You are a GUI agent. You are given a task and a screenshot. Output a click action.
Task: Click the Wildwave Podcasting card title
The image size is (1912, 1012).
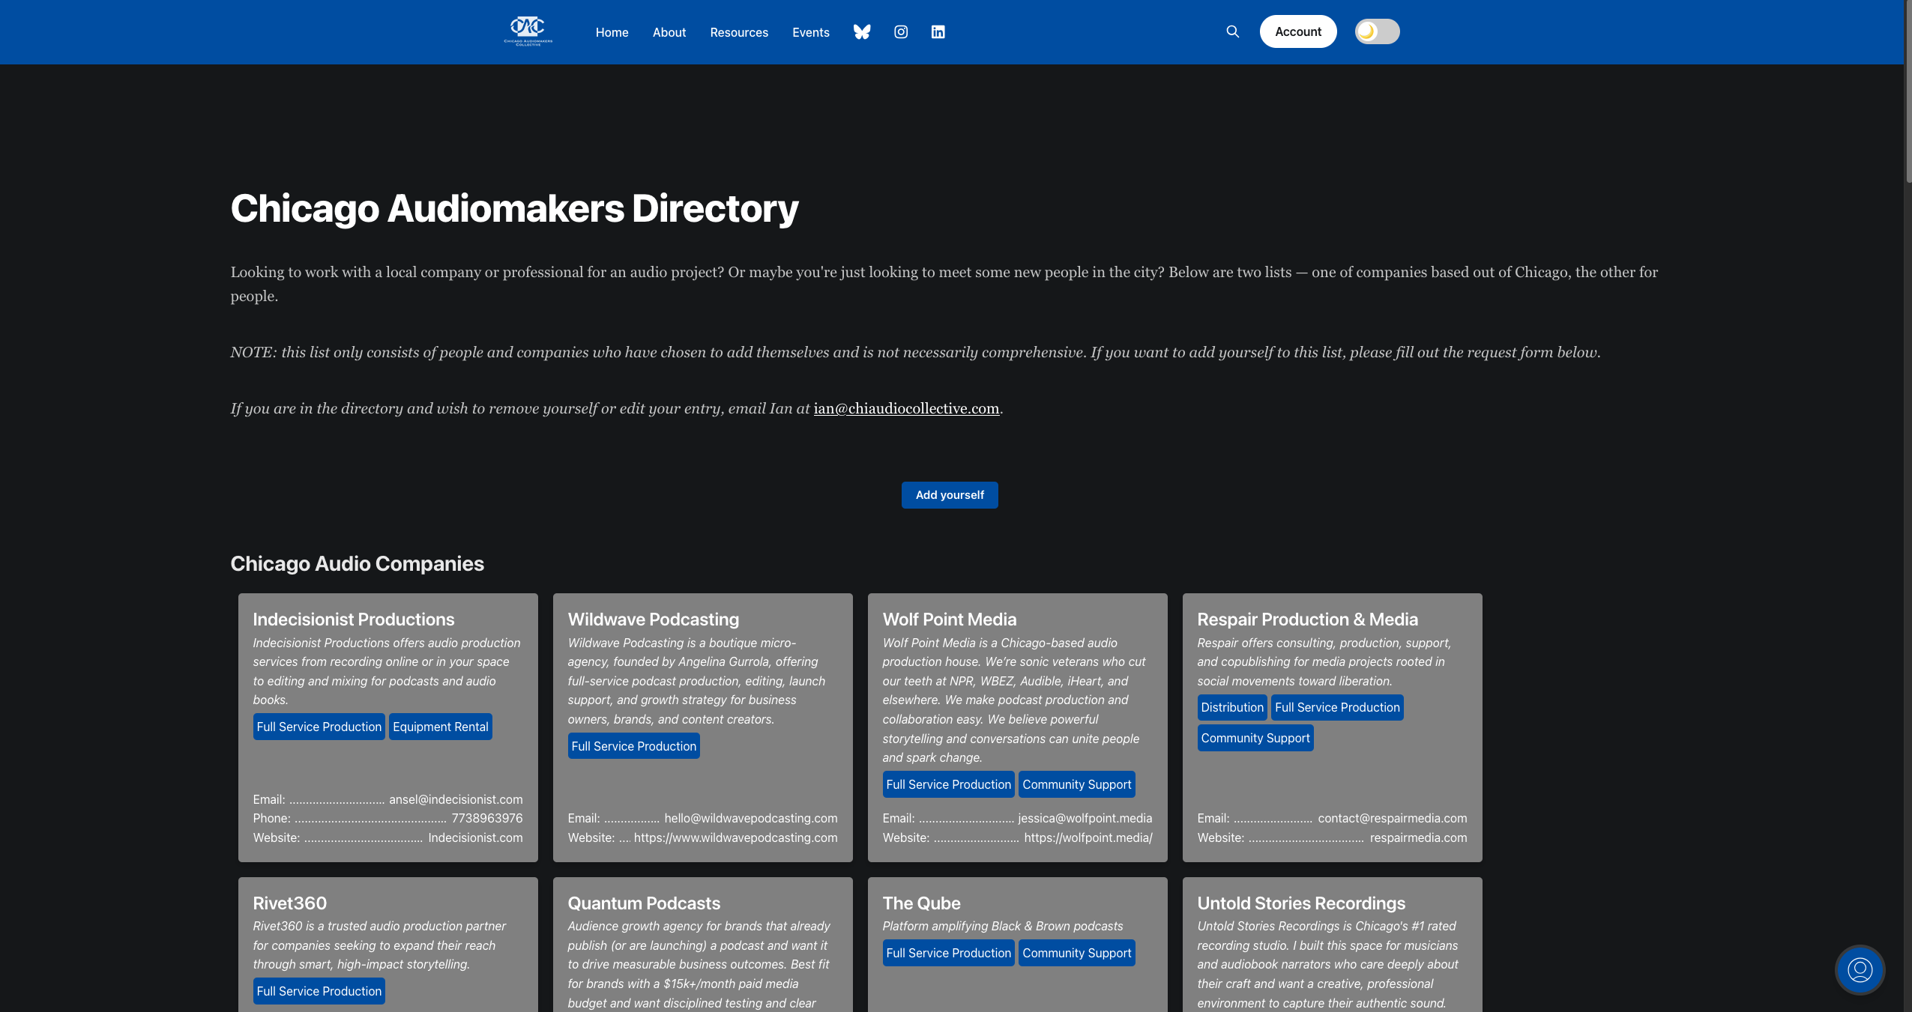[x=654, y=619]
